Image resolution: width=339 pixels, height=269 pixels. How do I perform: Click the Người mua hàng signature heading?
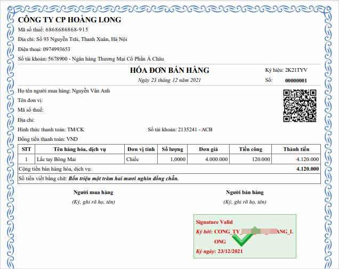tap(93, 192)
